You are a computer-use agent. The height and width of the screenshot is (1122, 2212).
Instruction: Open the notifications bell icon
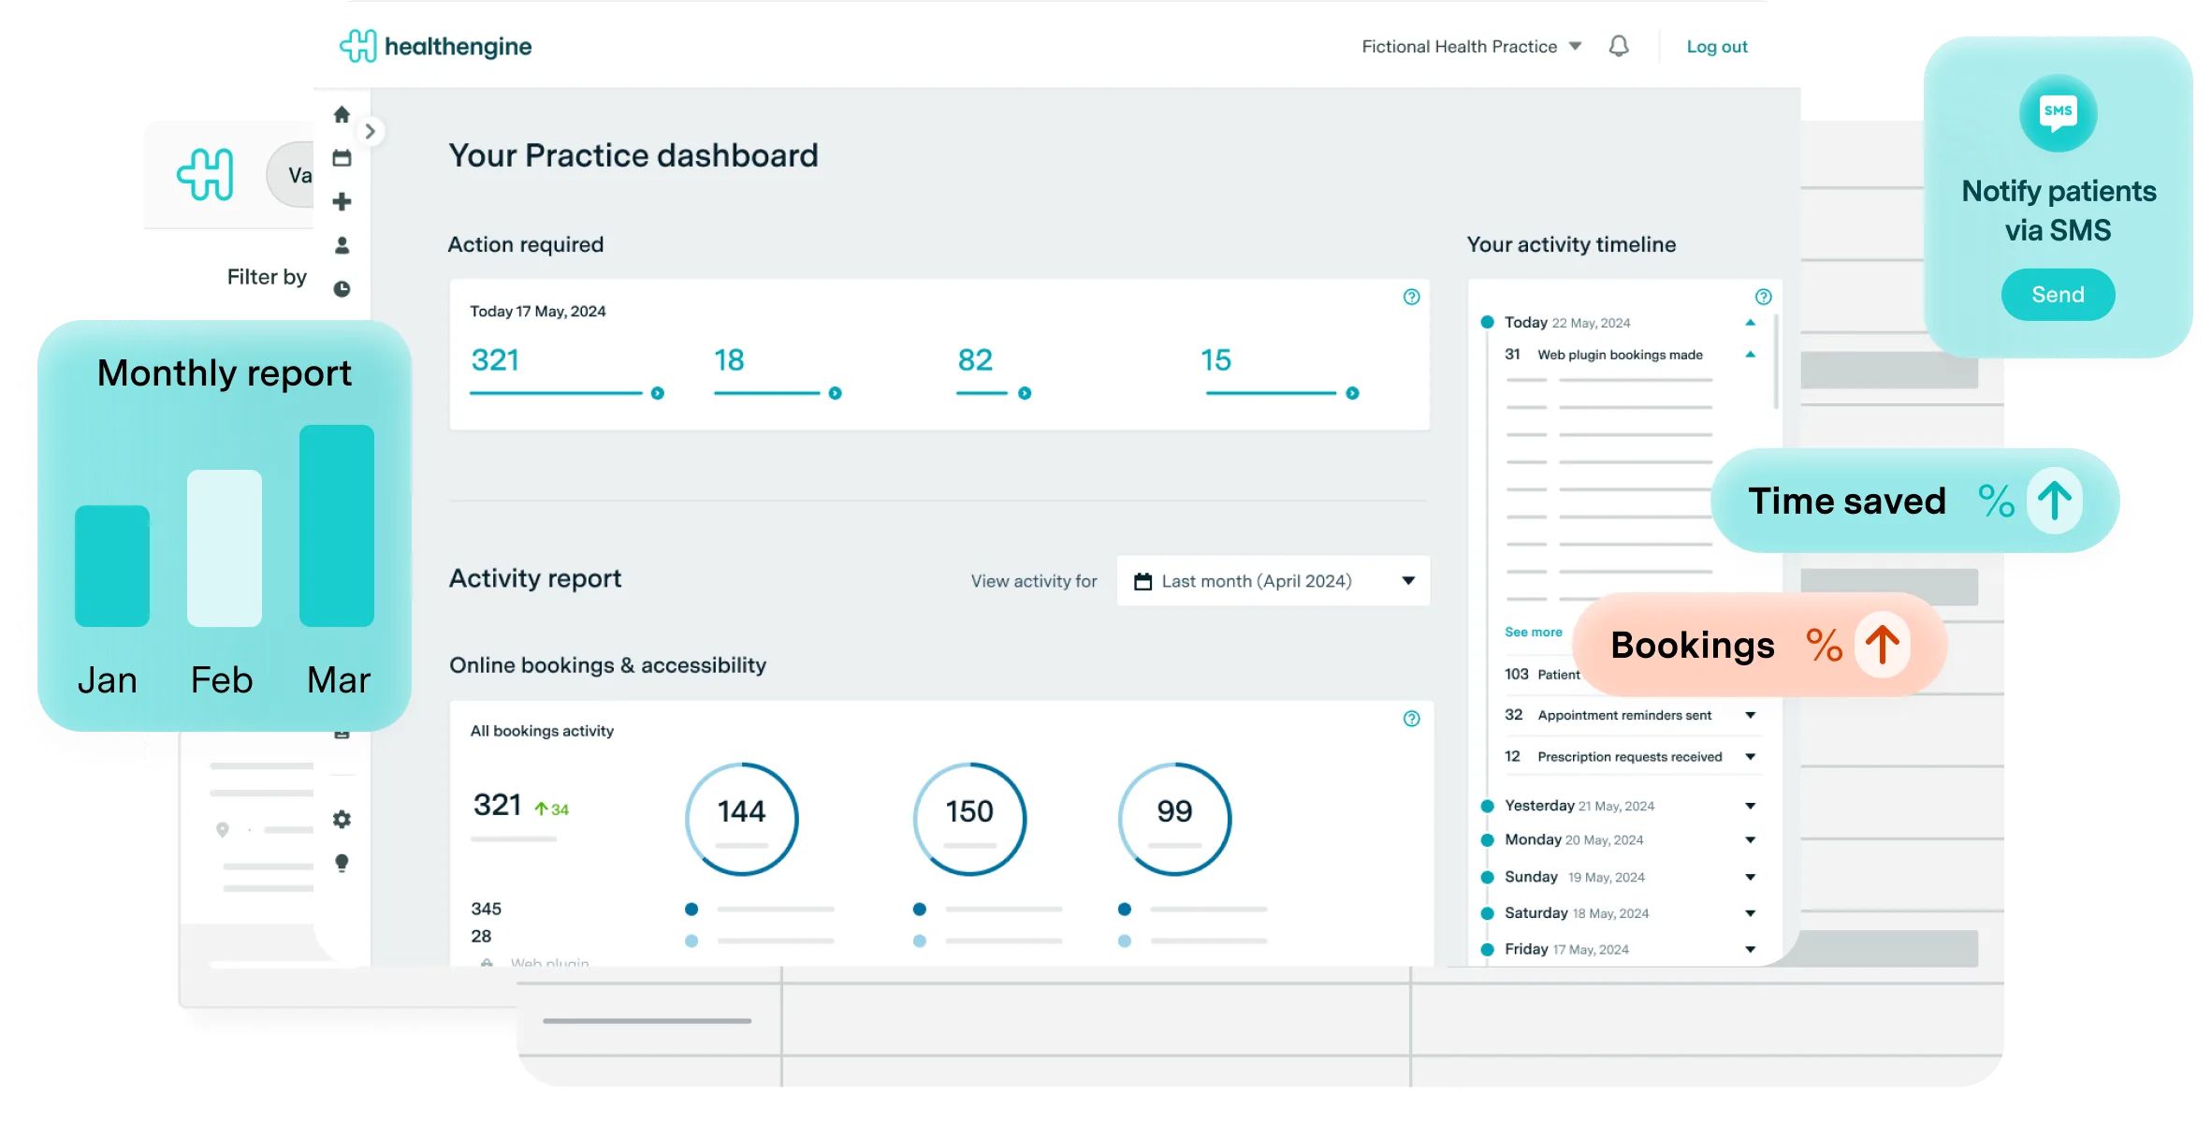tap(1619, 46)
